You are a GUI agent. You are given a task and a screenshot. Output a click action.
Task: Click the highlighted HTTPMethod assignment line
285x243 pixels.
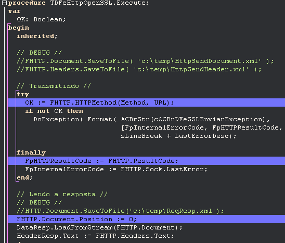tap(147, 103)
